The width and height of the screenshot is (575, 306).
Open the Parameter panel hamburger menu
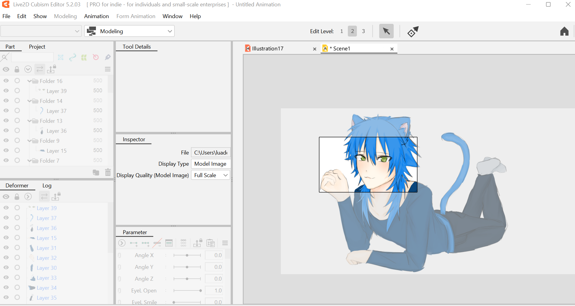(x=225, y=243)
